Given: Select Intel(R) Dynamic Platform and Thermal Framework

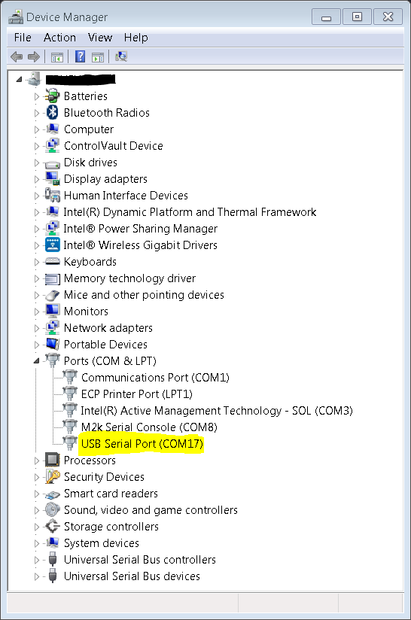Looking at the screenshot, I should tap(190, 212).
